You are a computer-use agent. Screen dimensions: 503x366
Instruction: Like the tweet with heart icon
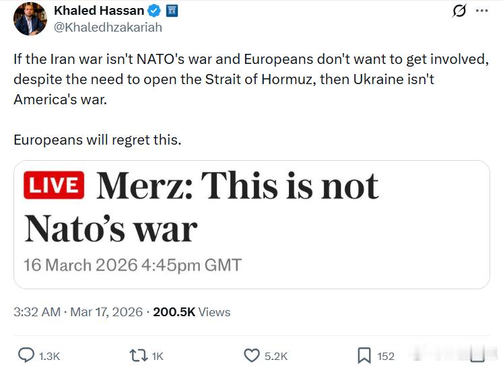click(252, 355)
